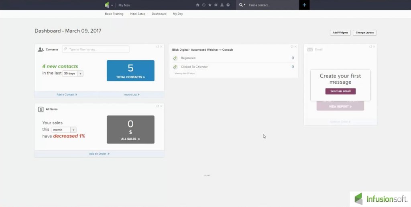The width and height of the screenshot is (411, 207).
Task: Click the Clicked To Calendar row label
Action: point(194,67)
